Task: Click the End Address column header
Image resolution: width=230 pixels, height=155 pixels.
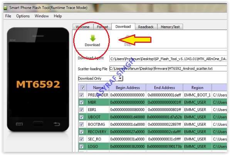Action: coord(165,88)
